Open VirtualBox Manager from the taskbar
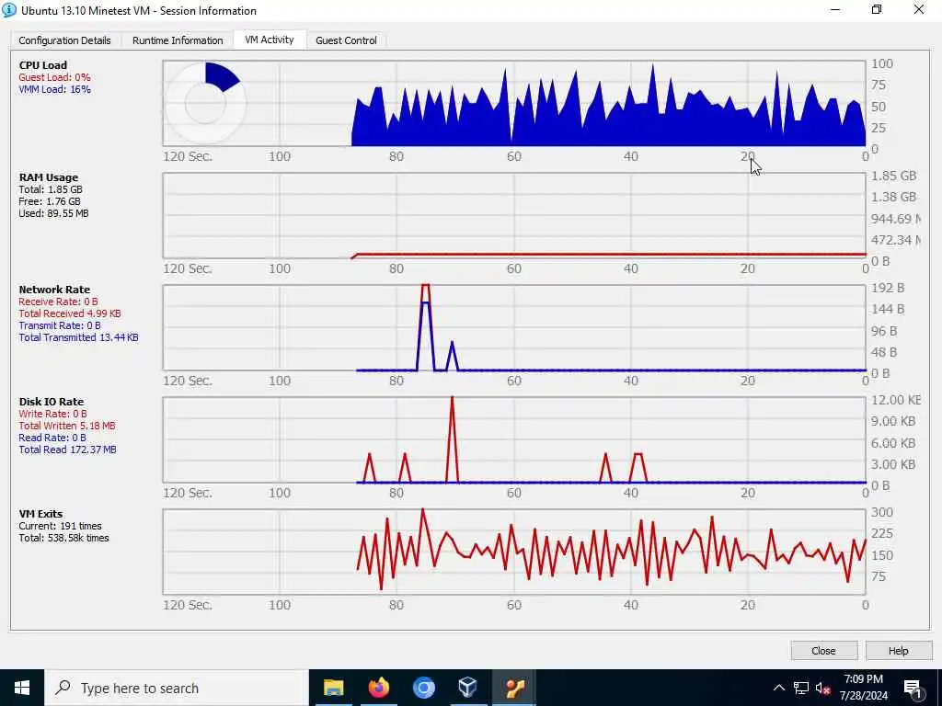The width and height of the screenshot is (942, 706). (468, 688)
